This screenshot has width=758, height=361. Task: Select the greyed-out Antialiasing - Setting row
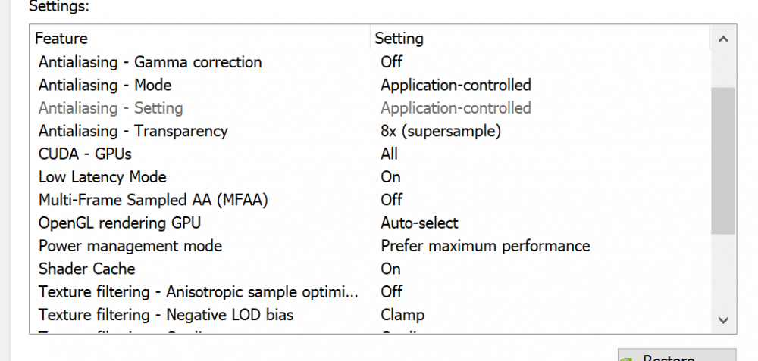111,108
